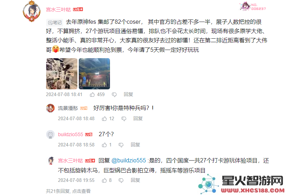
Task: Open username link buildzio555
Action: coord(70,134)
